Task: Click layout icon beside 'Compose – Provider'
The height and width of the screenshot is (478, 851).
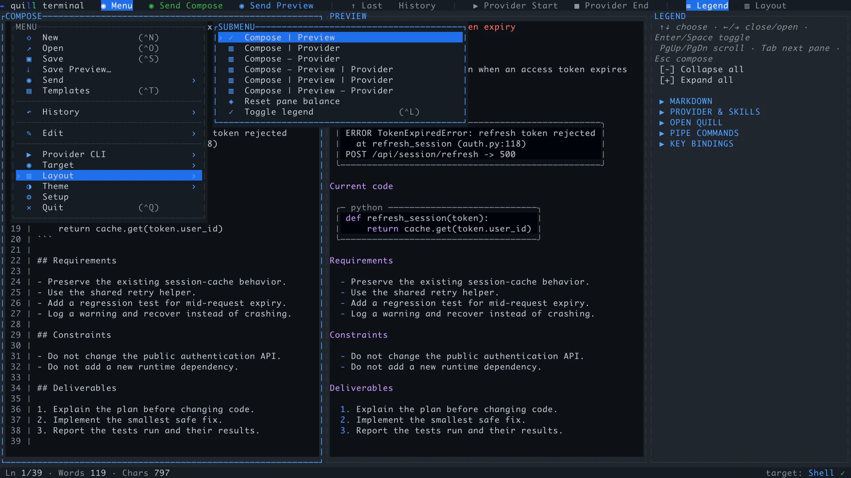Action: (x=231, y=59)
